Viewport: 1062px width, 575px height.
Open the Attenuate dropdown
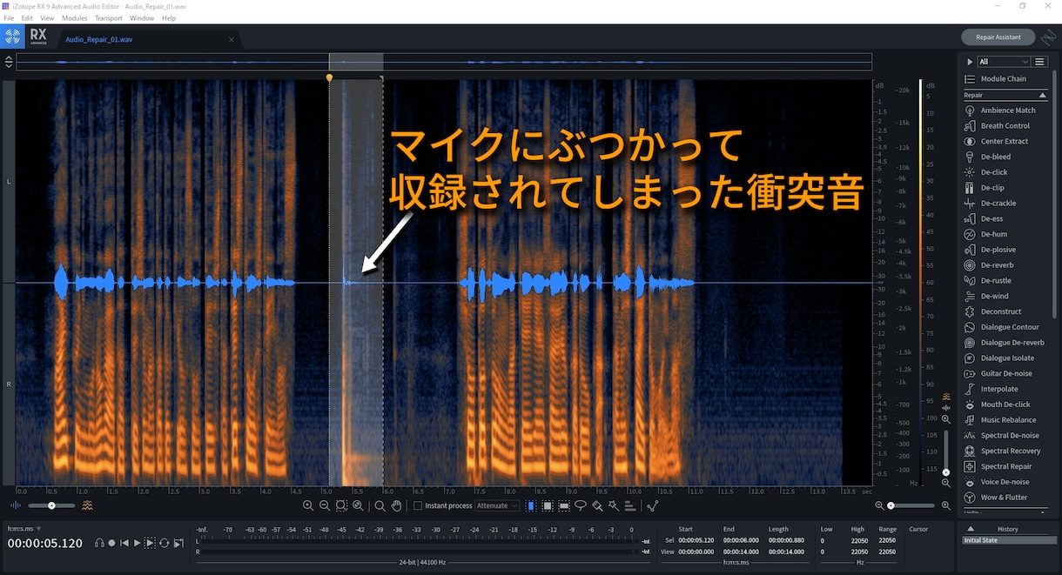498,505
